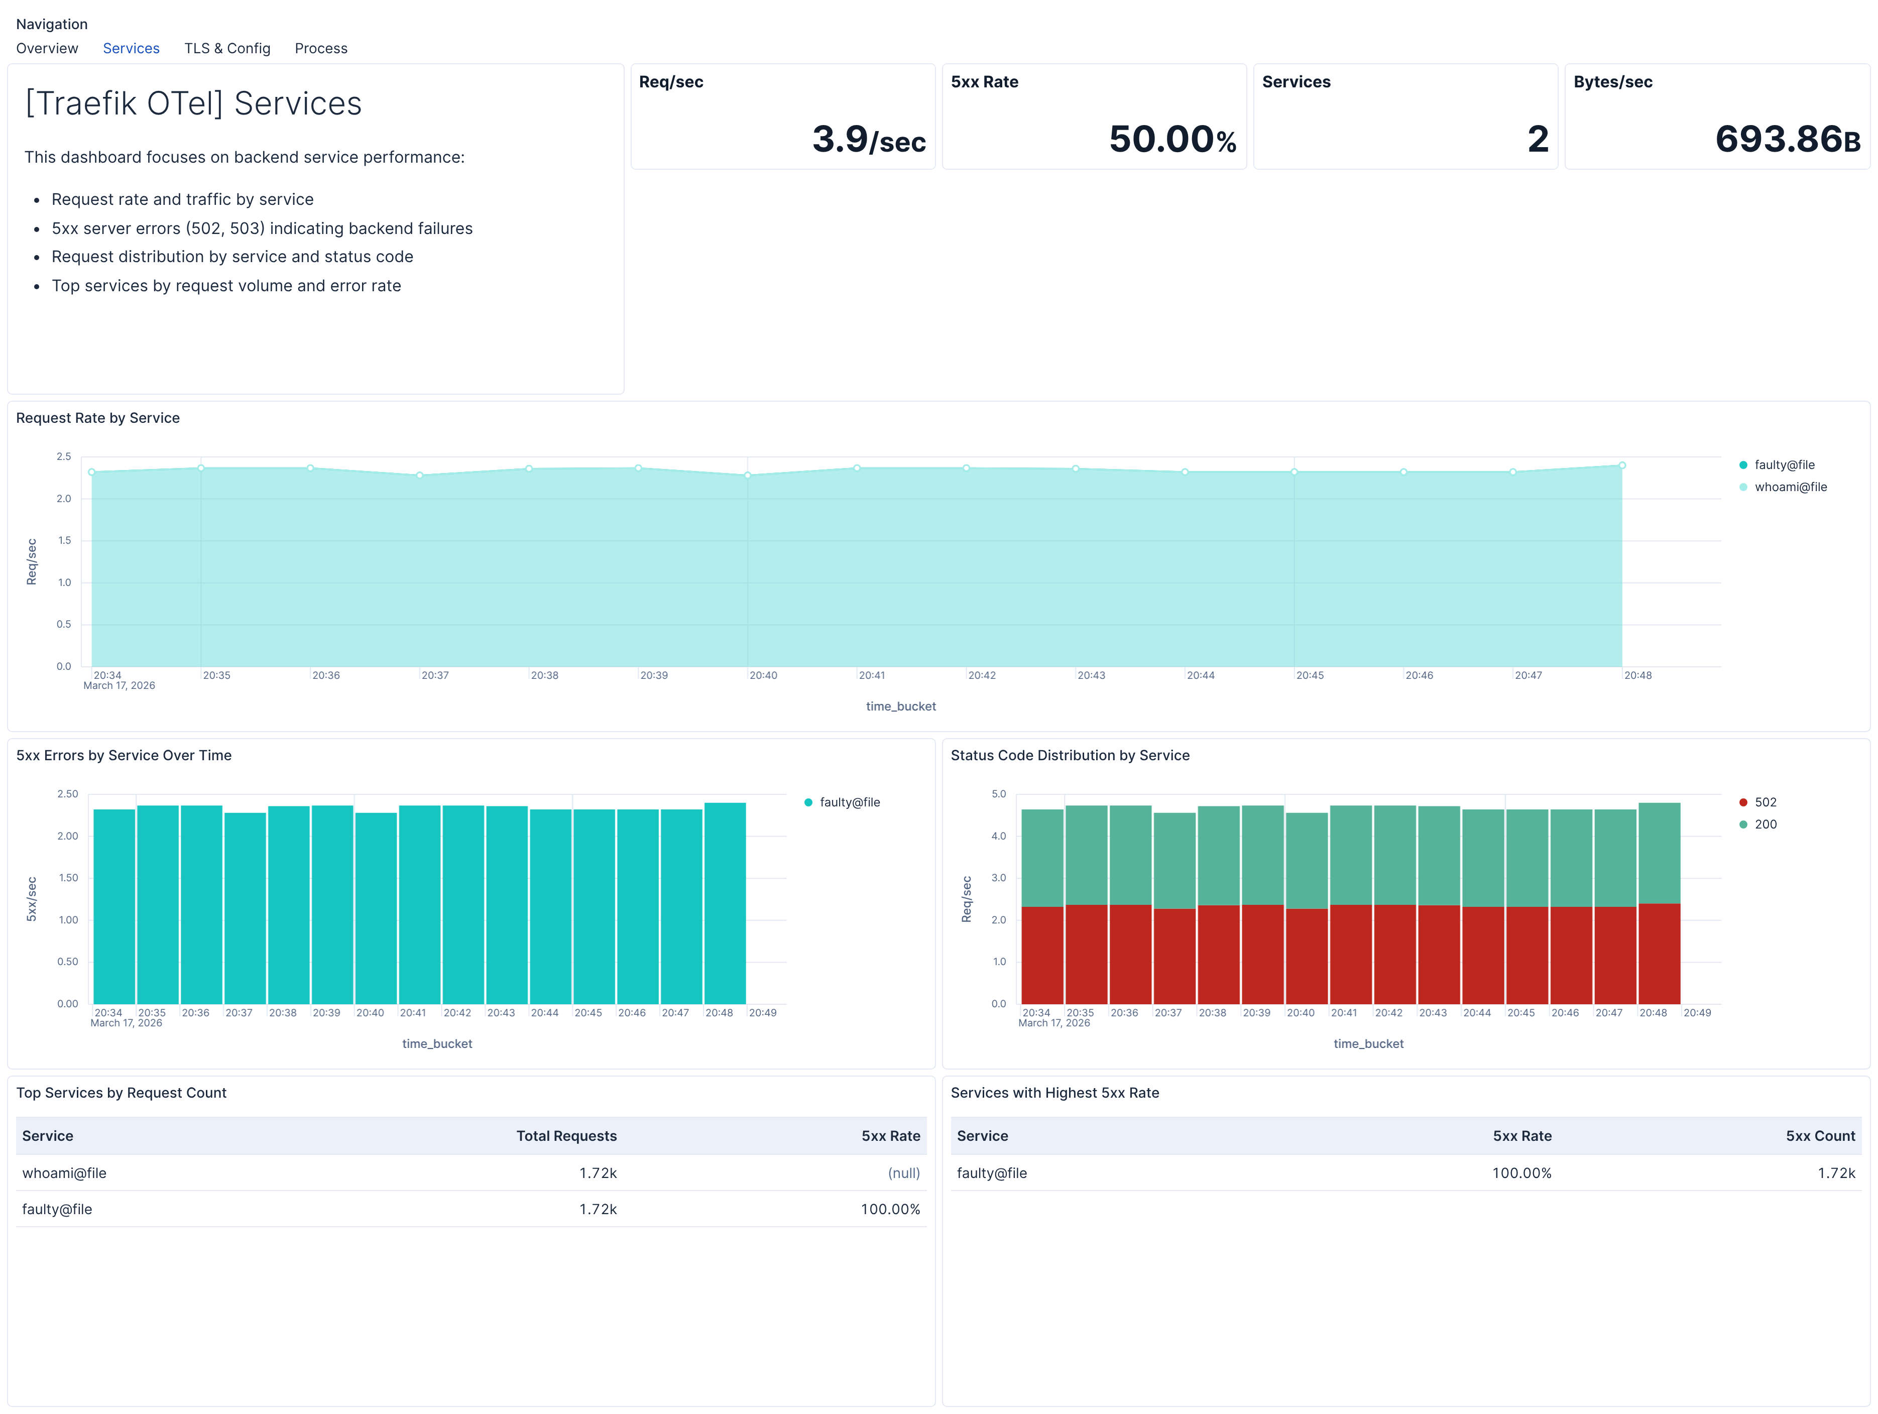Click the Service column header

tap(48, 1136)
